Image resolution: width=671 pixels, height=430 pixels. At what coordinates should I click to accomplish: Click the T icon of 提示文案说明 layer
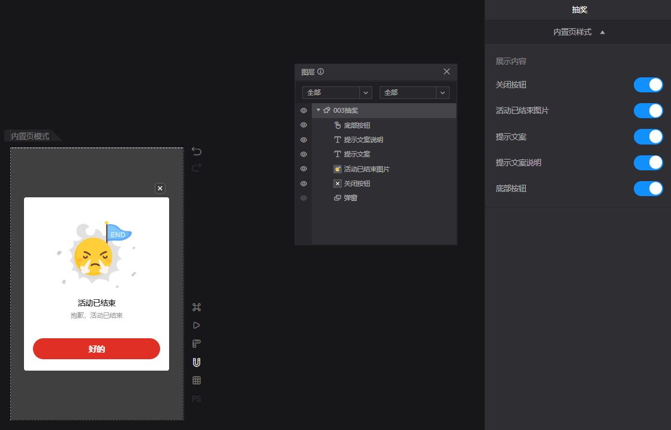(337, 140)
